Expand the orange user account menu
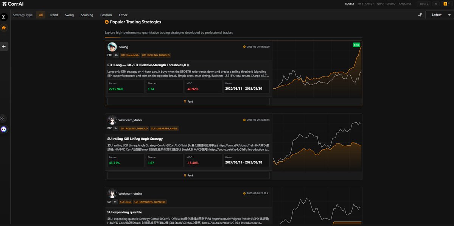This screenshot has height=226, width=454. [447, 4]
